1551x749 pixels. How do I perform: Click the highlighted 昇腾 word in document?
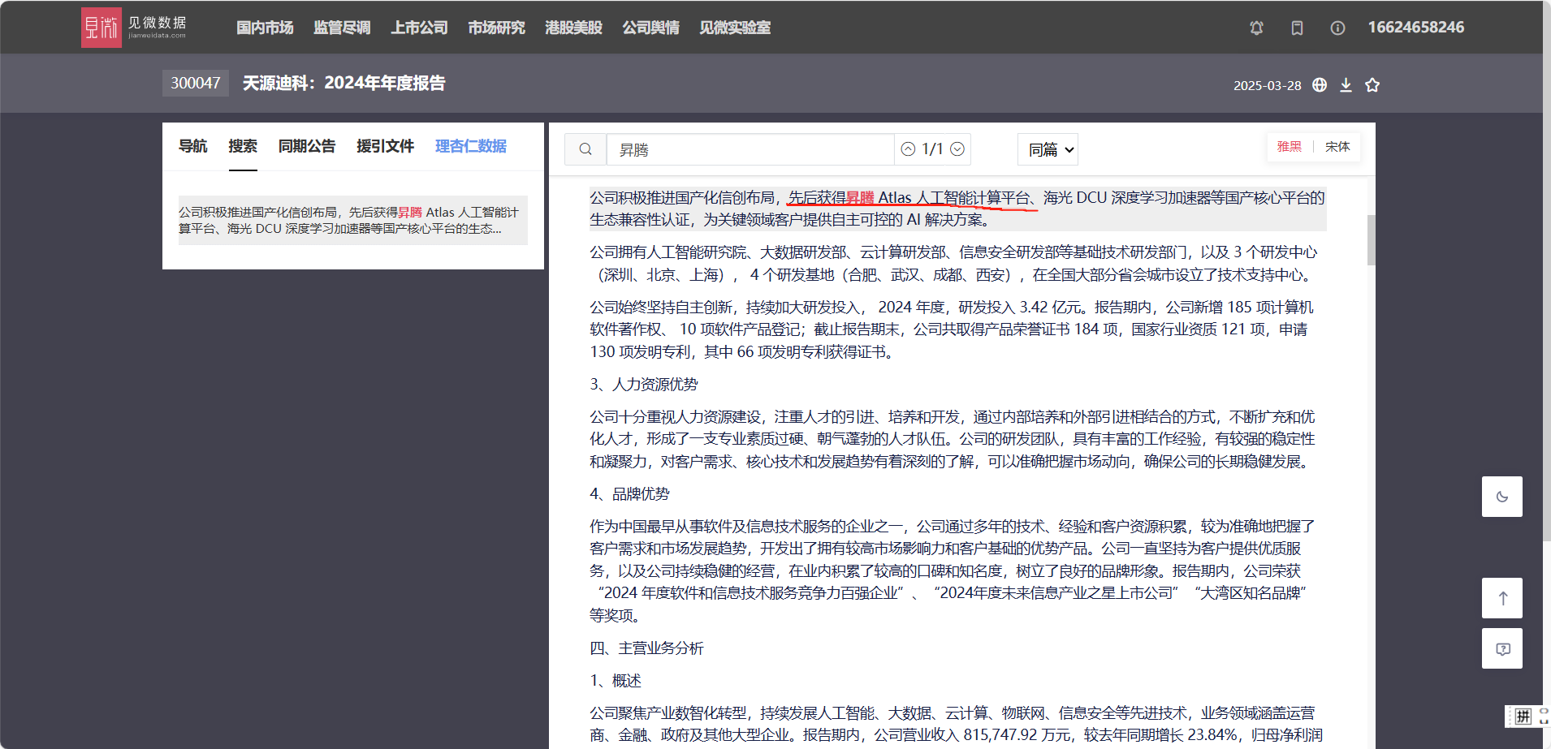point(860,198)
